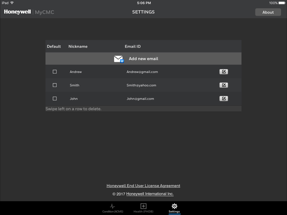Image resolution: width=287 pixels, height=215 pixels.
Task: Click the © 2017 copyright text
Action: [119, 194]
